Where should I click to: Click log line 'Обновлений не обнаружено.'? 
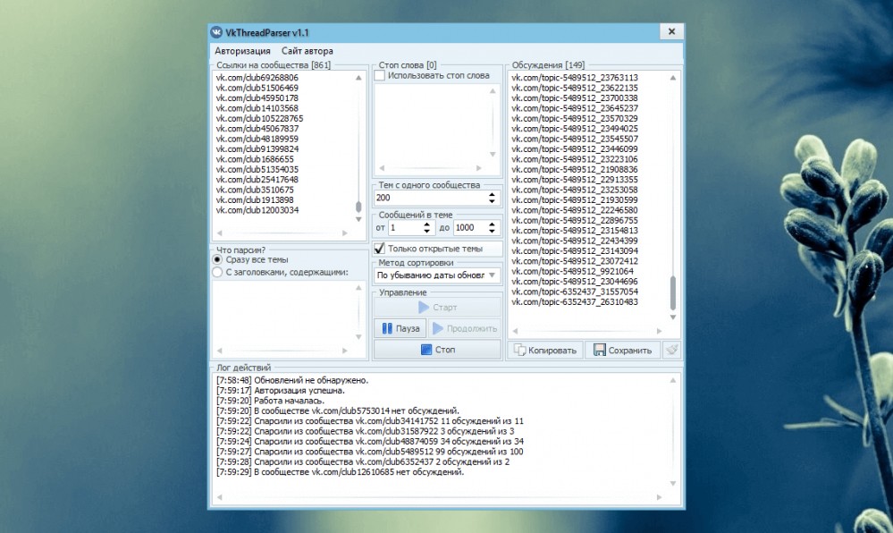292,380
